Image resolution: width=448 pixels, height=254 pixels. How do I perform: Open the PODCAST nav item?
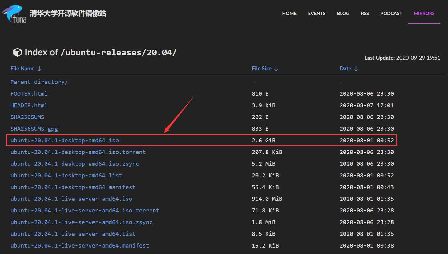point(391,14)
